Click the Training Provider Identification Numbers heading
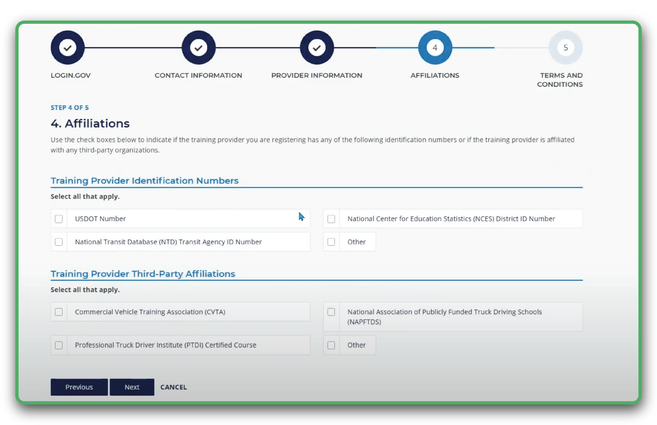Image resolution: width=657 pixels, height=425 pixels. pyautogui.click(x=144, y=181)
